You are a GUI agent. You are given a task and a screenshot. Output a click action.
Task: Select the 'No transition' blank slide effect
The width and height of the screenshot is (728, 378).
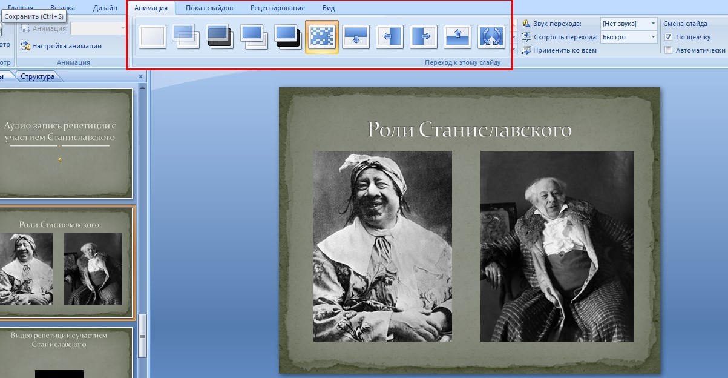pos(152,37)
